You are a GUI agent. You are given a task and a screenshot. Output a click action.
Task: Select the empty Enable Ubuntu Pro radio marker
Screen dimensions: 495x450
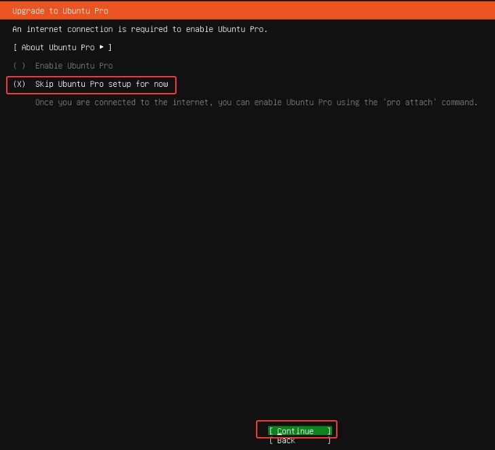click(x=19, y=66)
